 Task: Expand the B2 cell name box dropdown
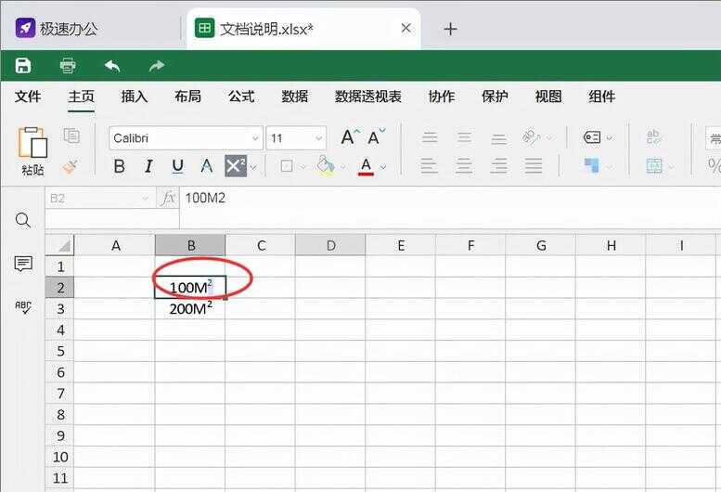[x=145, y=198]
